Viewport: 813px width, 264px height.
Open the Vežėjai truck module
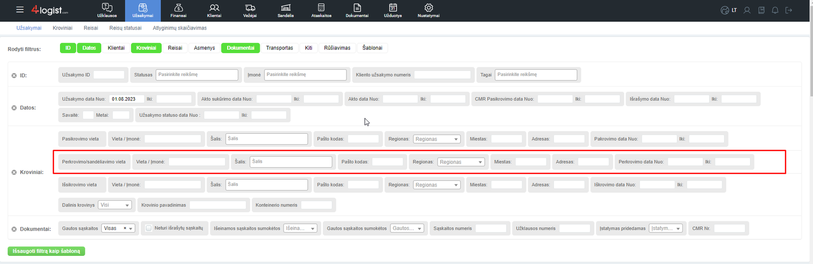pyautogui.click(x=250, y=11)
